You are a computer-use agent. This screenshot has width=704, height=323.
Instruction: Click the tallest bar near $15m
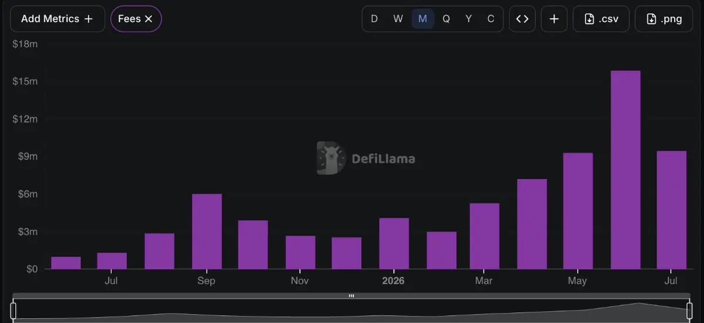coord(625,170)
